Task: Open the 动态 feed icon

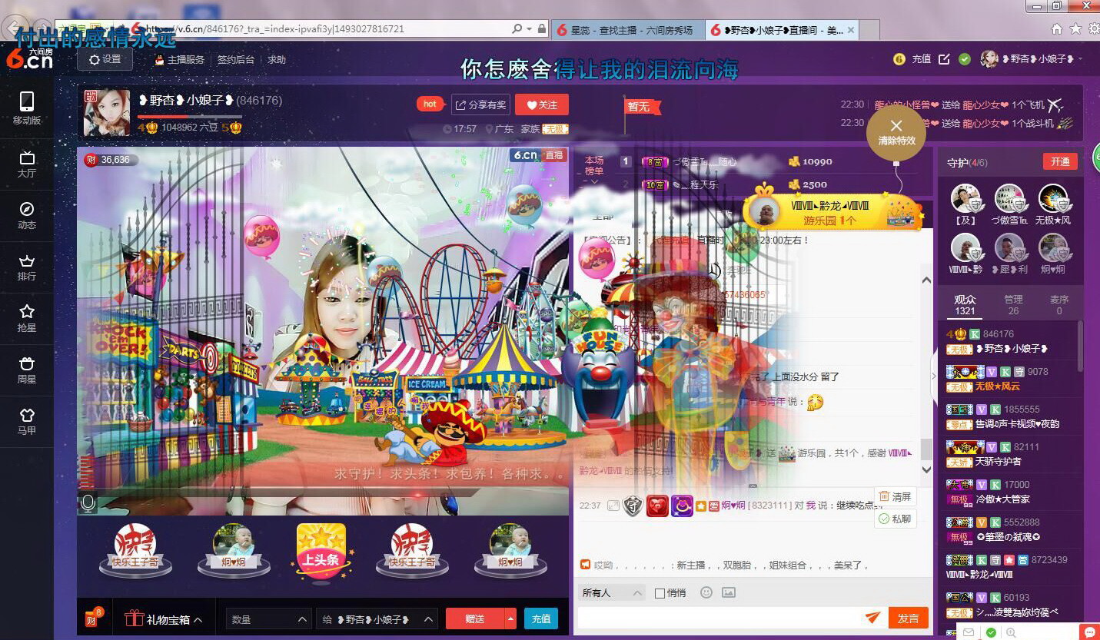Action: (27, 216)
